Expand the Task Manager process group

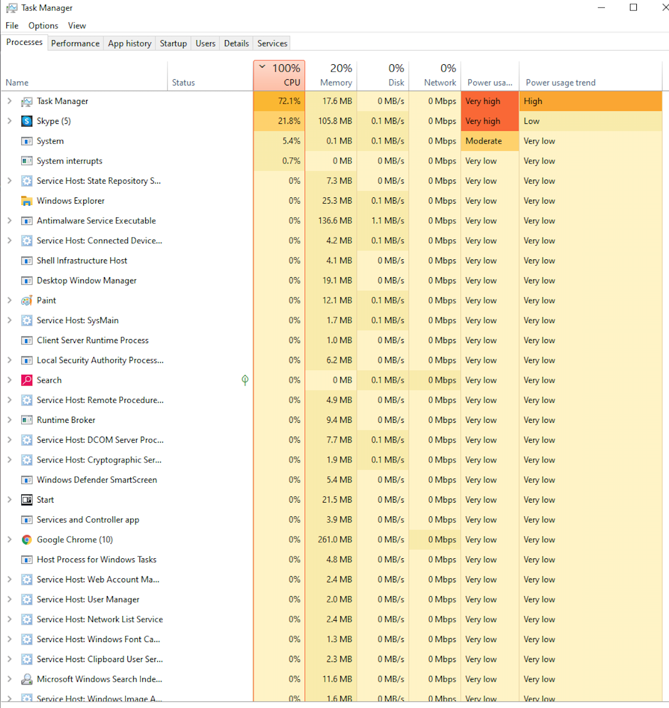(x=9, y=101)
